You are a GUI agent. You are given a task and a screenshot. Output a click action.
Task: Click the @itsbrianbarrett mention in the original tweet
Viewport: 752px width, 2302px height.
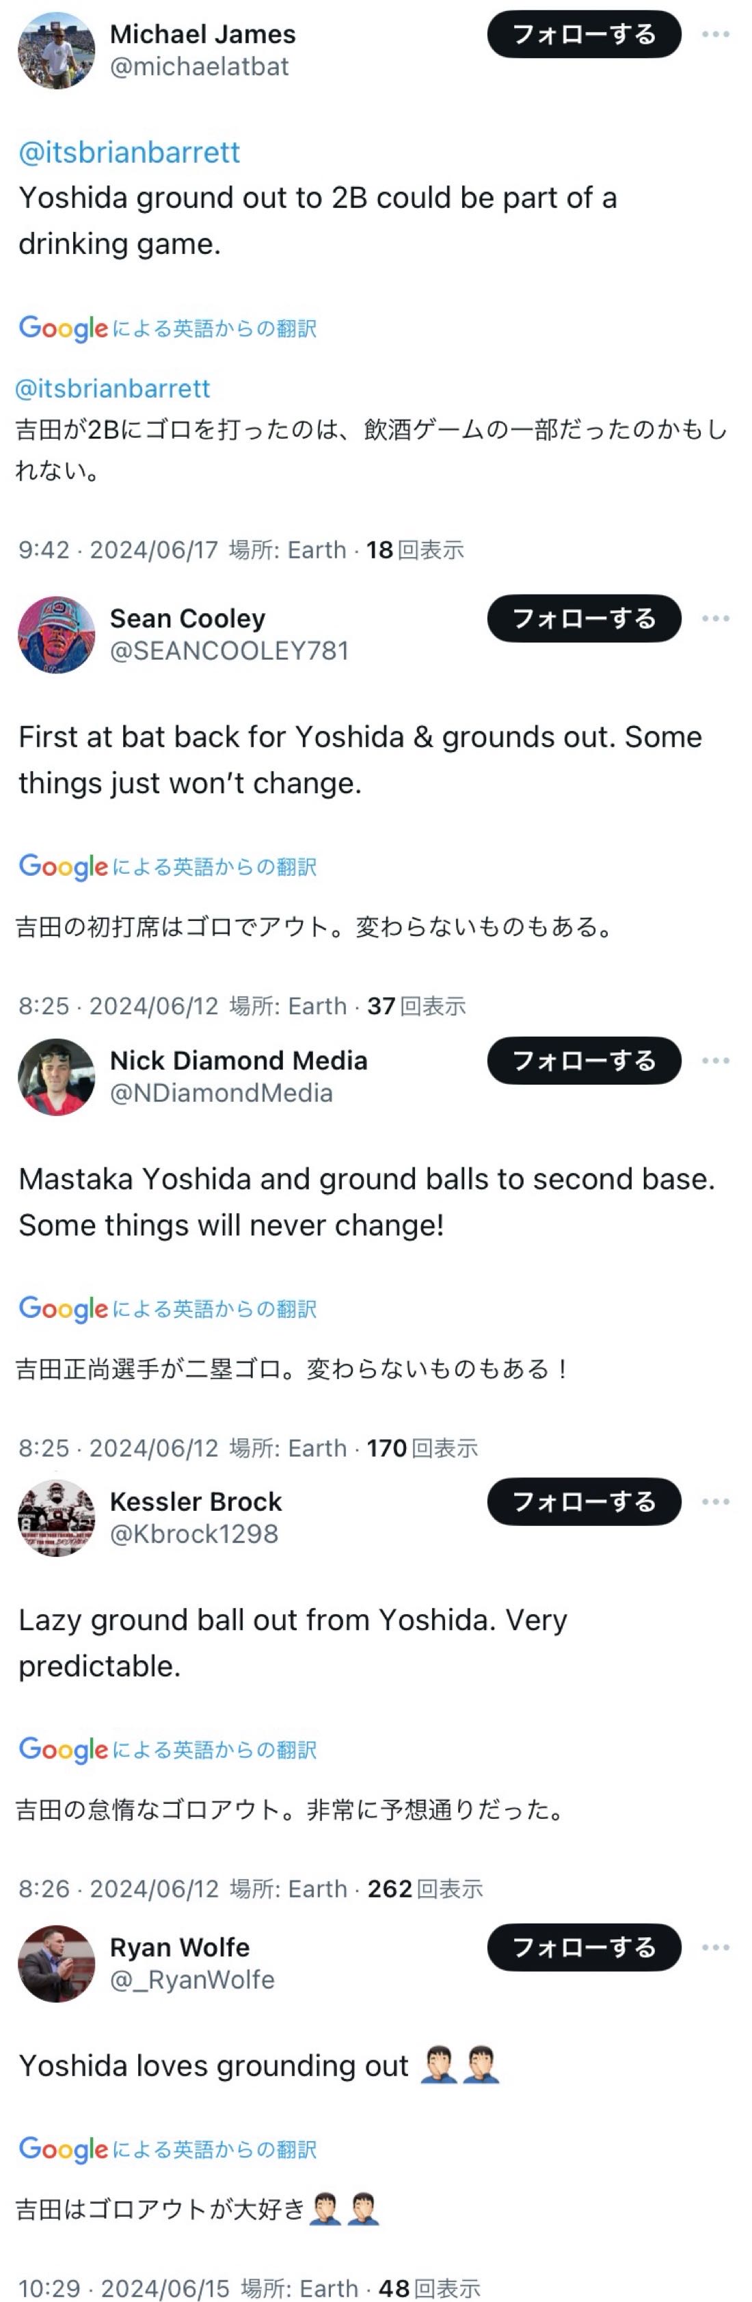(129, 153)
